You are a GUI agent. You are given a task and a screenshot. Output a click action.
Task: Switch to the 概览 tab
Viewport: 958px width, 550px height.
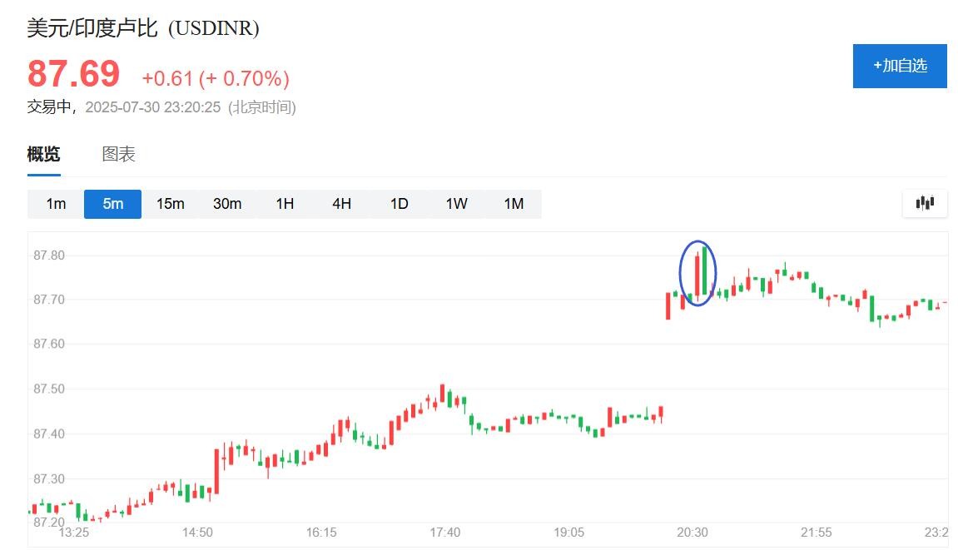click(x=43, y=155)
